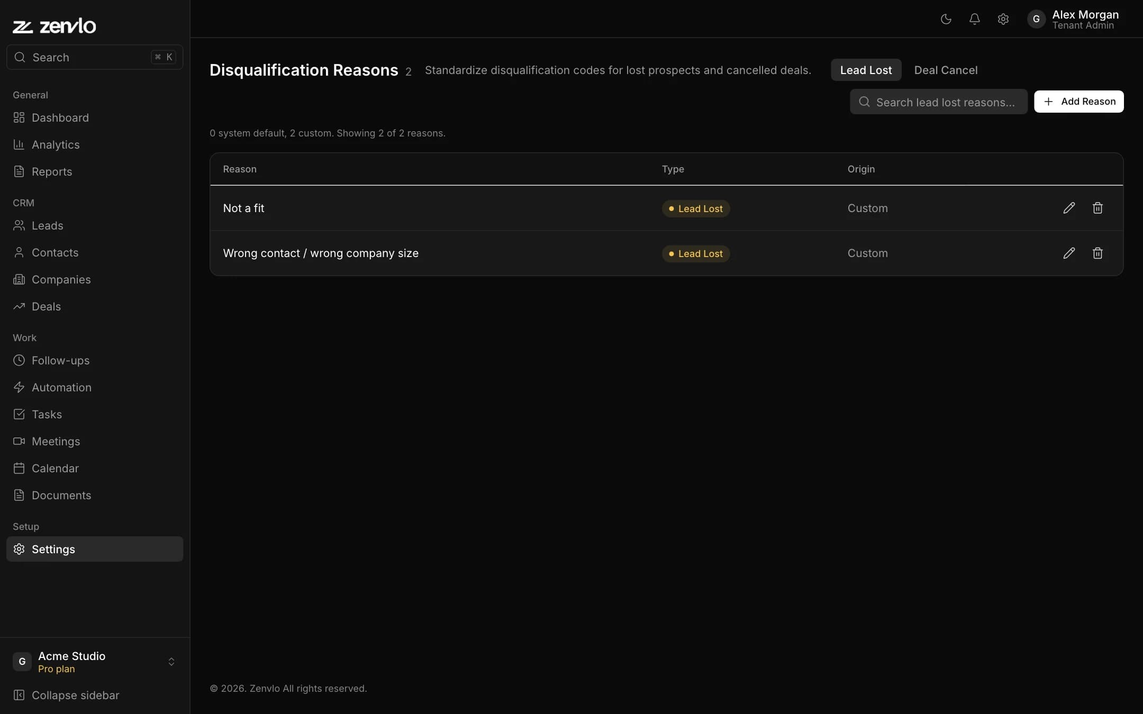Viewport: 1143px width, 714px height.
Task: Select 'Not a fit' reason text
Action: 243,208
